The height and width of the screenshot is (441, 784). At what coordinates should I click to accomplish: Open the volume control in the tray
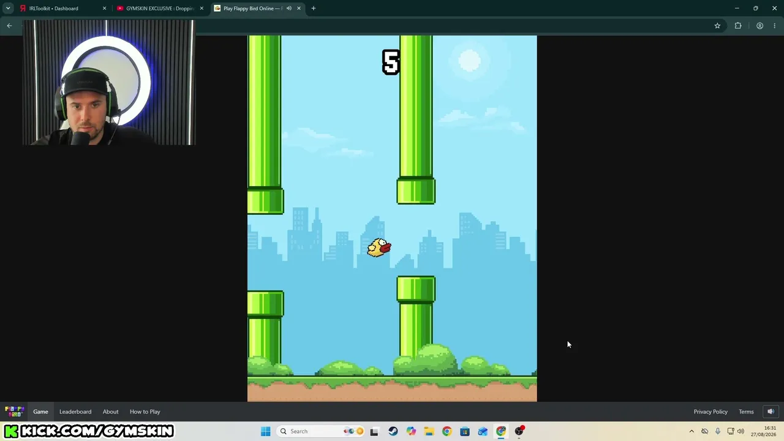(741, 431)
